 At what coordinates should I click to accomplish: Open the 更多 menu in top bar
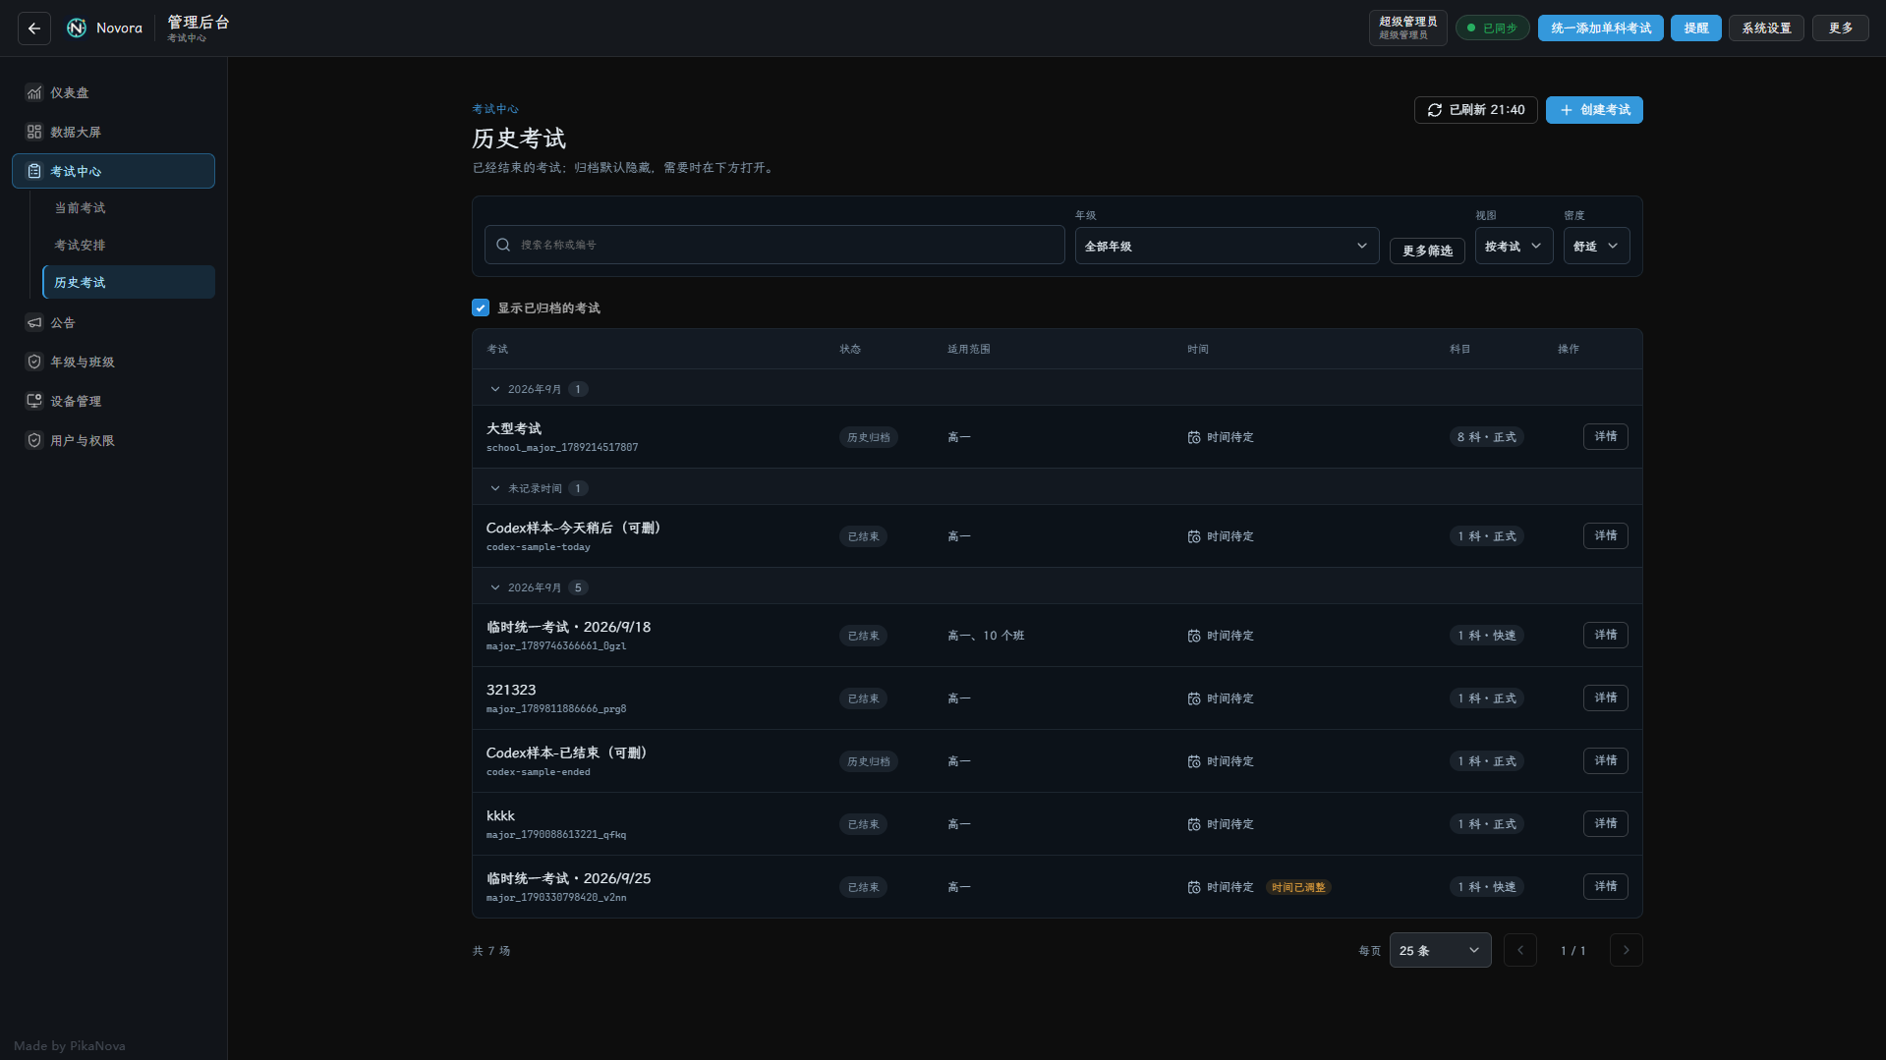click(x=1841, y=28)
